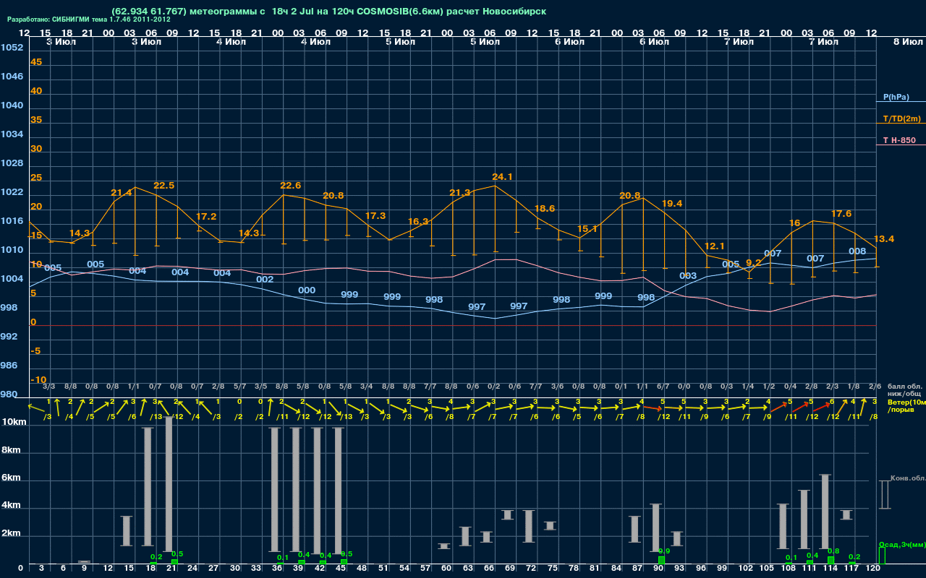Click the cloud amount value 6/7
The height and width of the screenshot is (578, 926).
pyautogui.click(x=663, y=387)
